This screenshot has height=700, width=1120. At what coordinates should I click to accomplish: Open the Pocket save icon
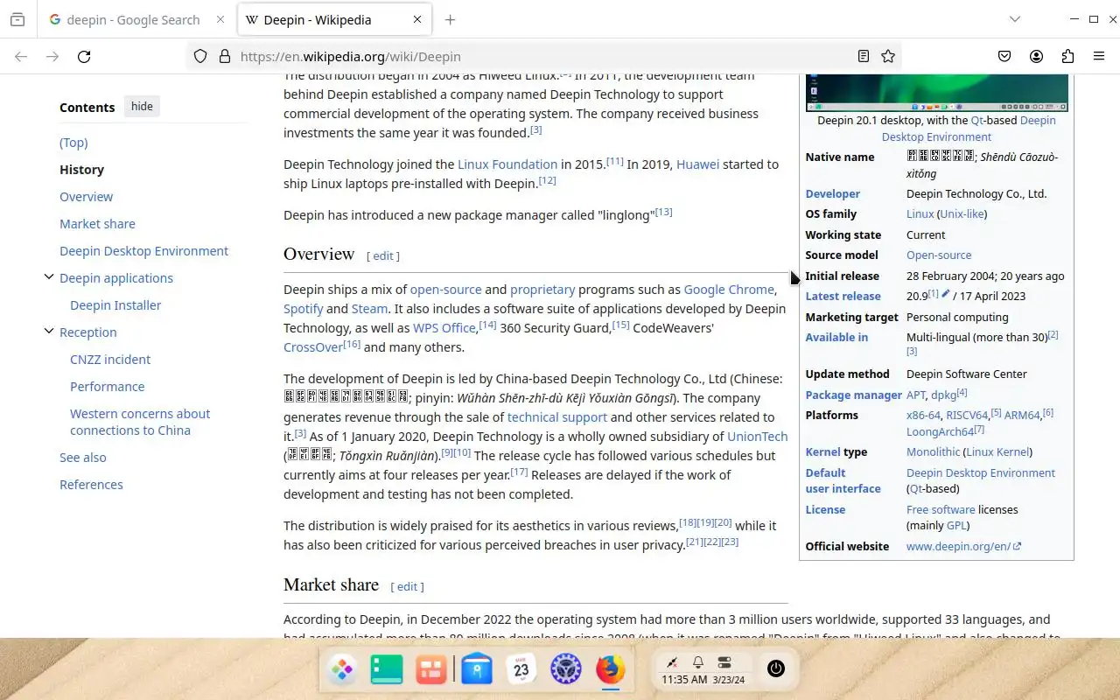pos(1004,56)
